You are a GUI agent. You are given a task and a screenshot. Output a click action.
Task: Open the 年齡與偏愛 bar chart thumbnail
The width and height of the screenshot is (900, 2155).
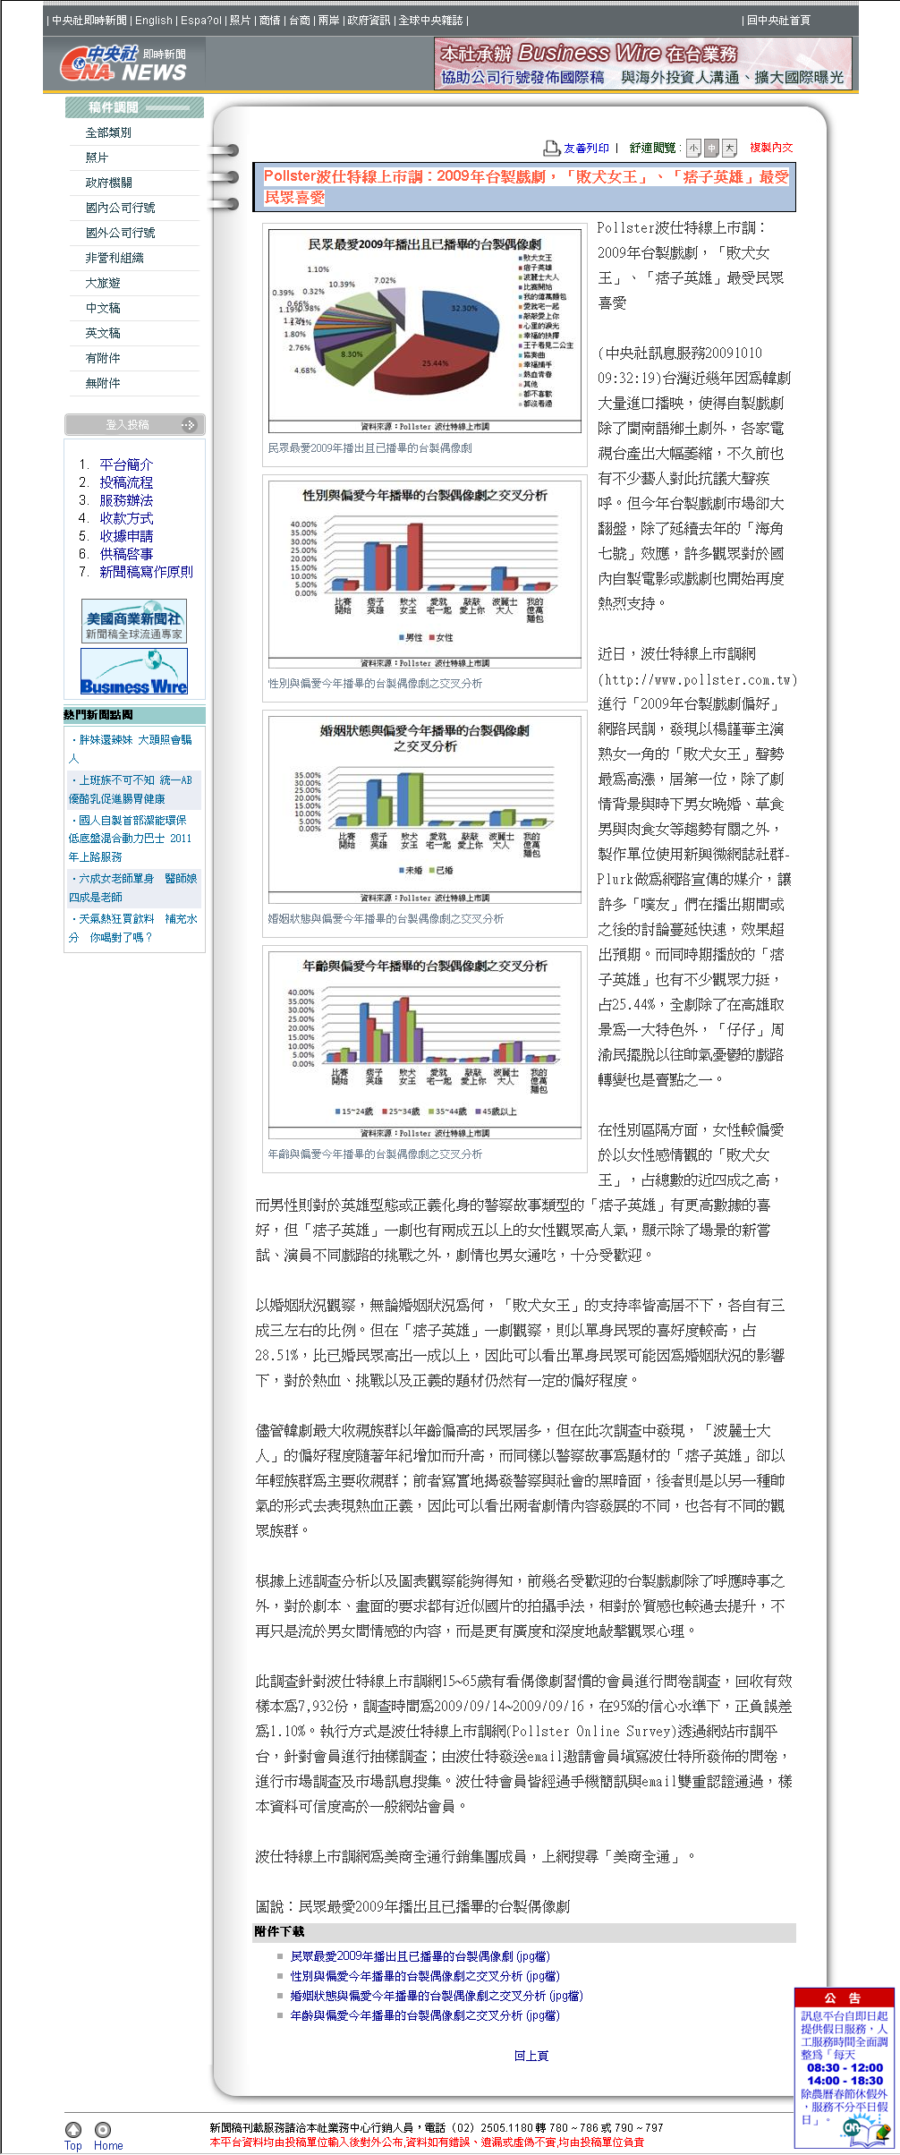point(425,1043)
